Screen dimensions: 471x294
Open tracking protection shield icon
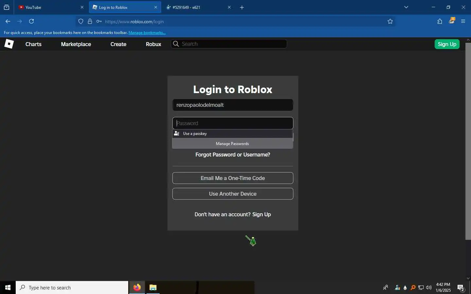81,22
